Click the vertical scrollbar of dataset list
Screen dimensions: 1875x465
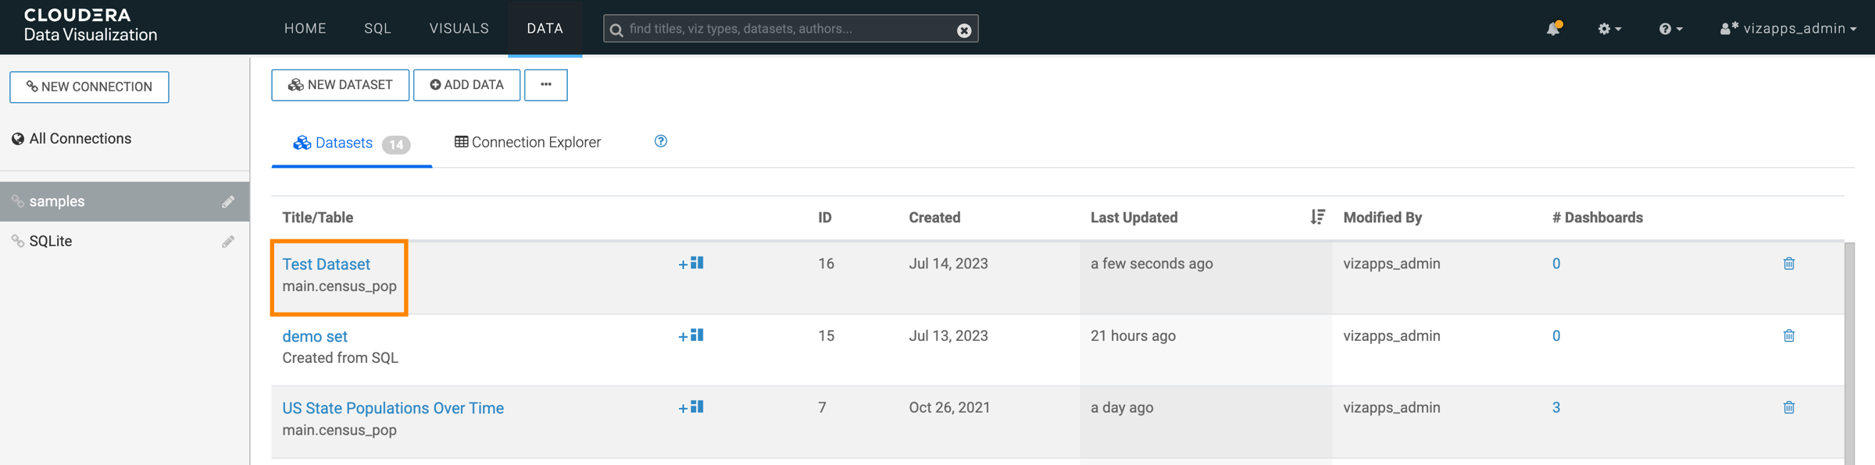(x=1849, y=351)
